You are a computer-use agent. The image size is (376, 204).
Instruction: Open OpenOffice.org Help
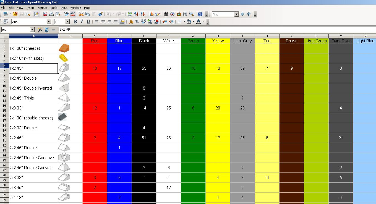tap(200, 14)
